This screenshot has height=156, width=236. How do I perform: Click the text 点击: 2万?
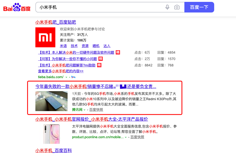tap(142, 59)
